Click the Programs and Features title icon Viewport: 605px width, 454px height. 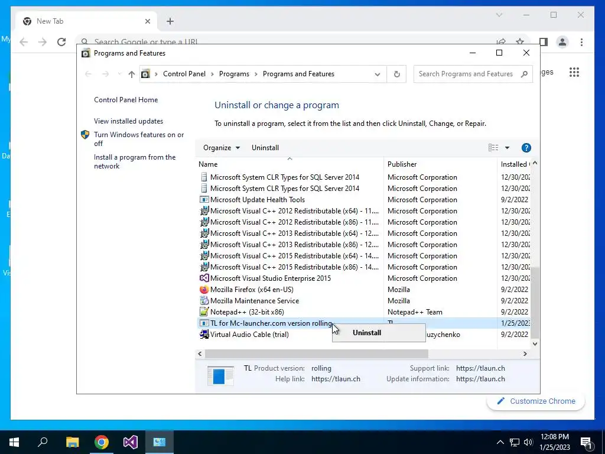coord(85,53)
